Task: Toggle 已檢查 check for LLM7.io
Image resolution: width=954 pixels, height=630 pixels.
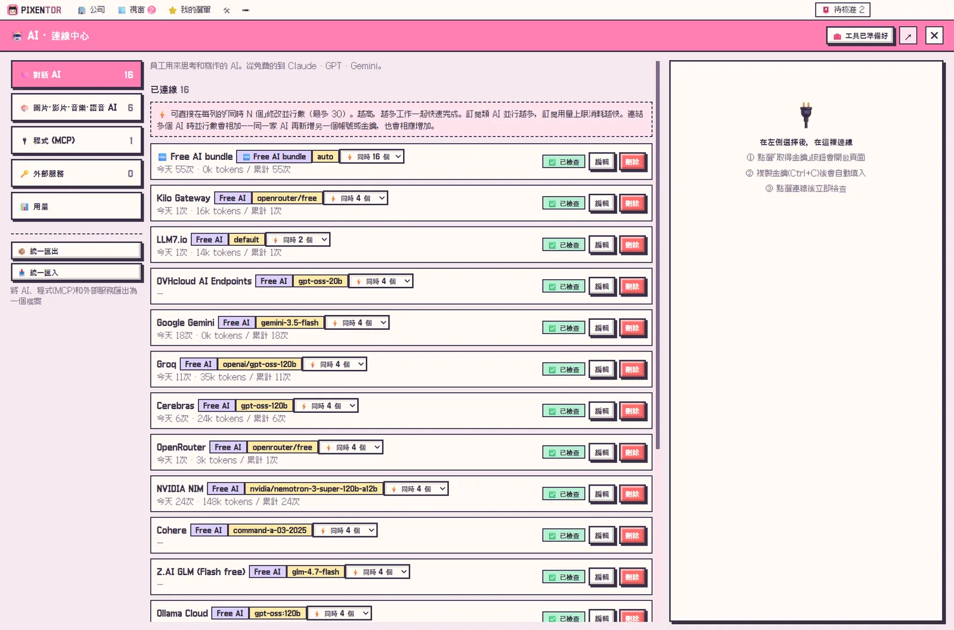Action: [563, 245]
